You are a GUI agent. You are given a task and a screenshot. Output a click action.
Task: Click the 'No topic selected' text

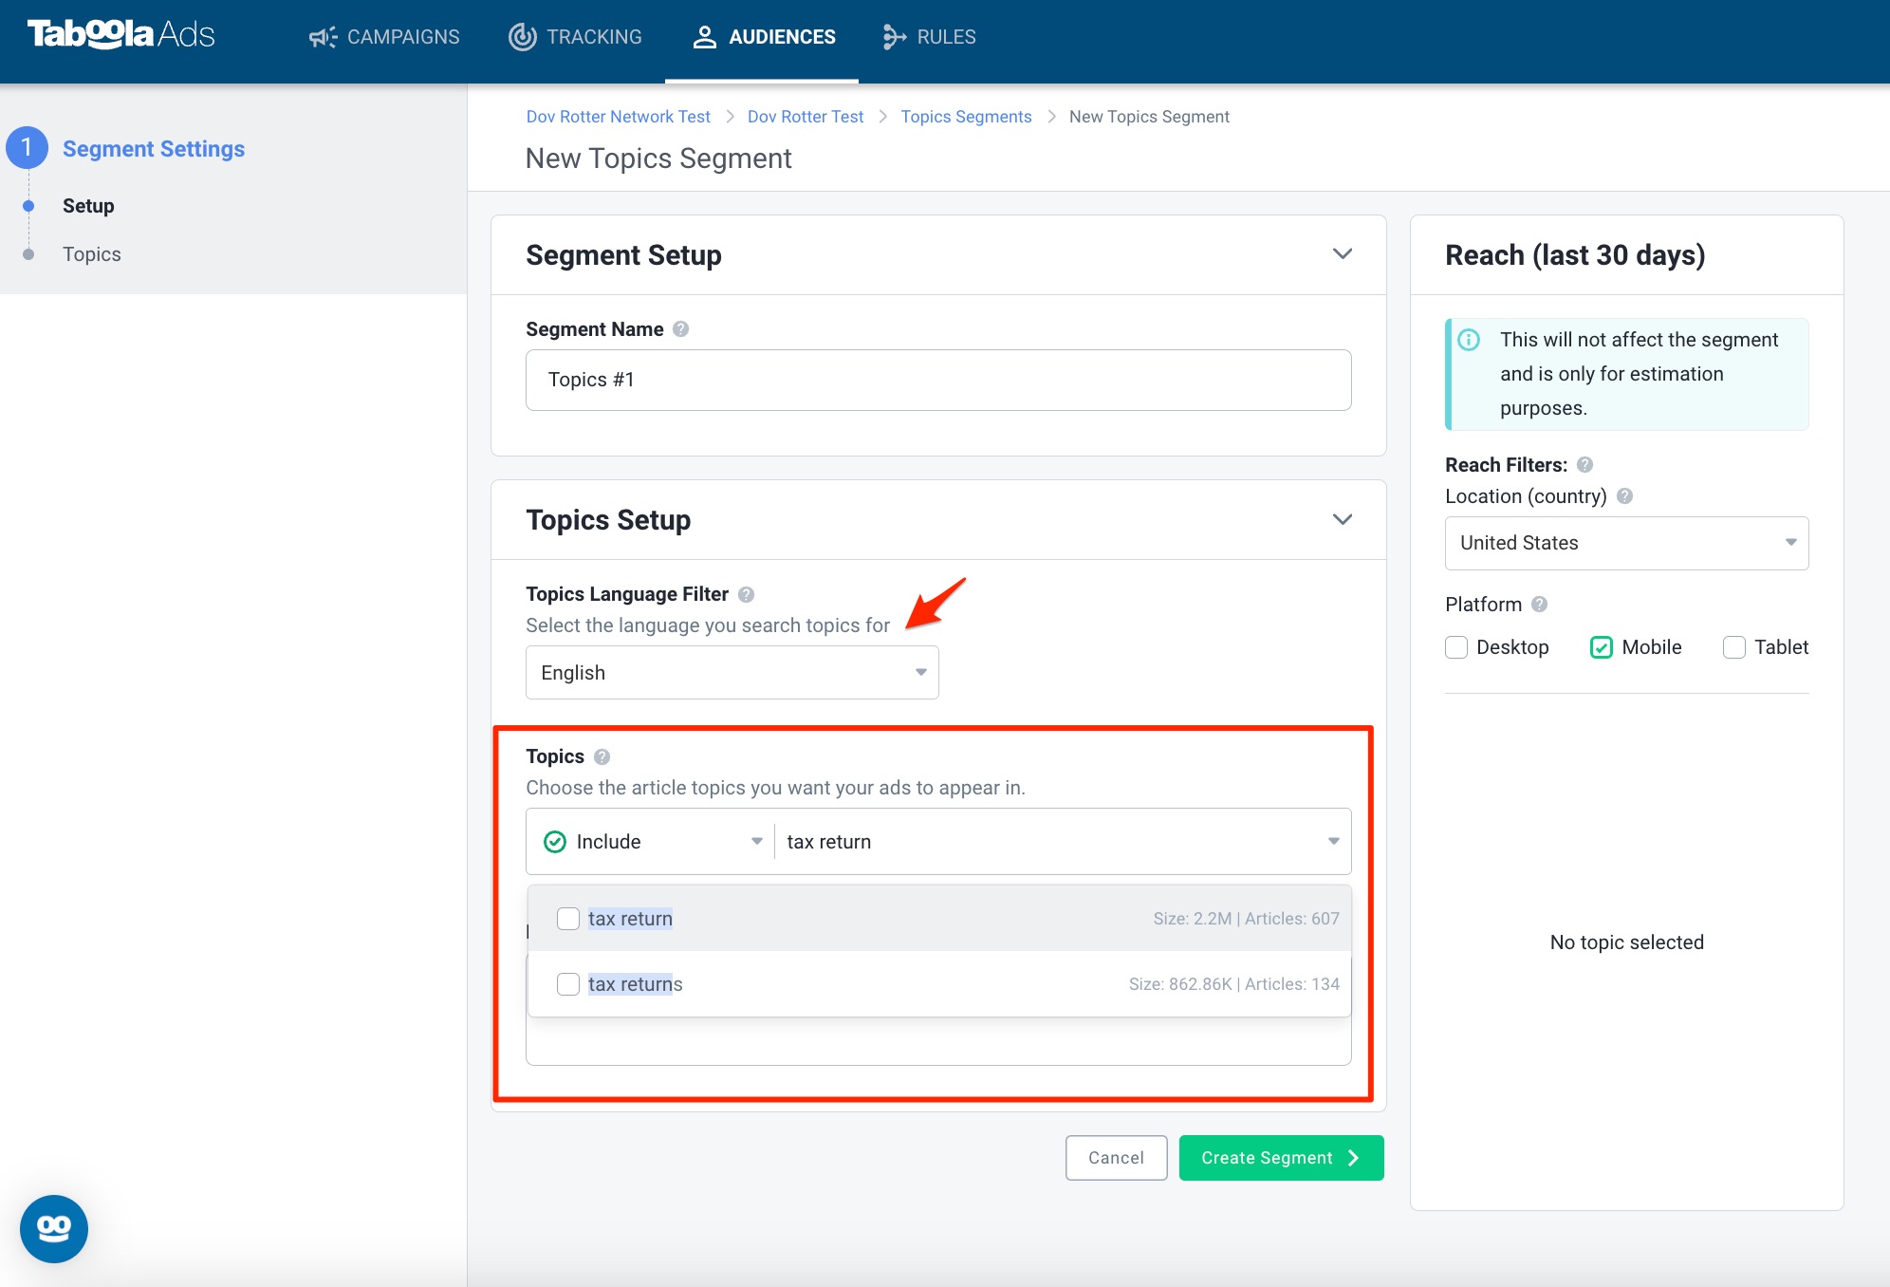(1626, 942)
